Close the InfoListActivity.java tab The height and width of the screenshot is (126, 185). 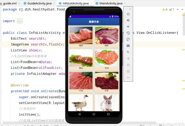click(91, 3)
